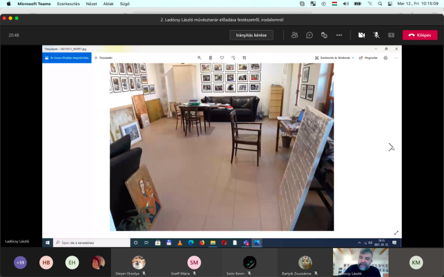Click the Irányítás kérése button
The width and height of the screenshot is (444, 277).
pyautogui.click(x=251, y=35)
